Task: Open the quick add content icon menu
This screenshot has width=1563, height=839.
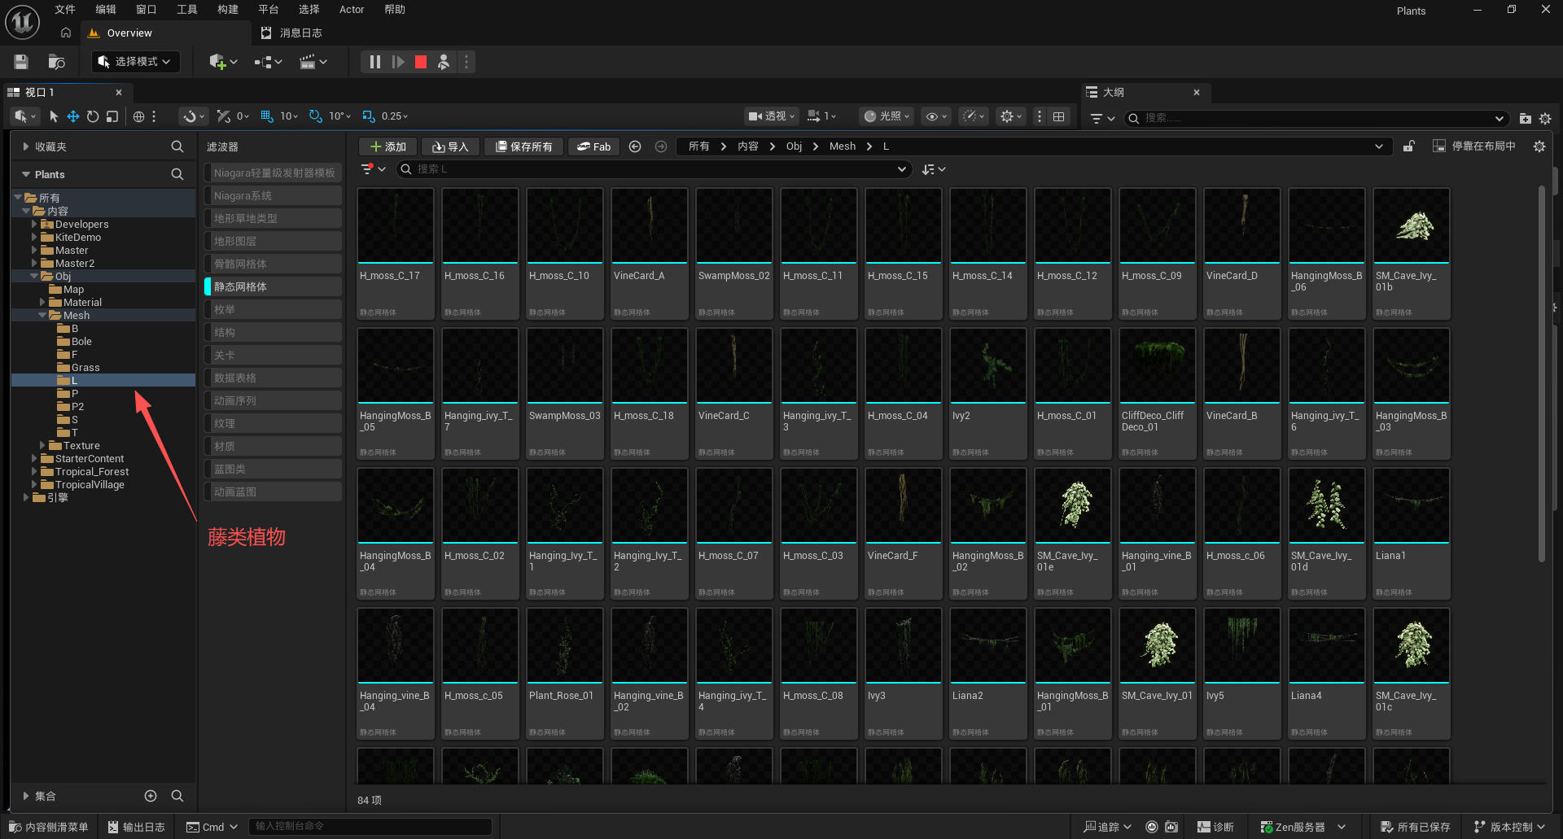Action: click(x=222, y=62)
